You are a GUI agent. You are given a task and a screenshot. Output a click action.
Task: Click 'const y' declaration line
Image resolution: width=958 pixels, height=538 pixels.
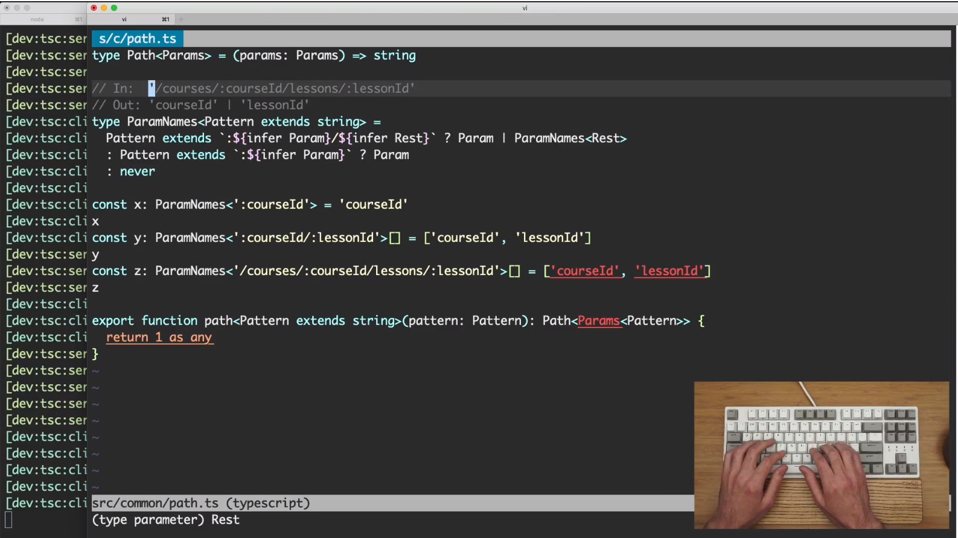tap(342, 238)
